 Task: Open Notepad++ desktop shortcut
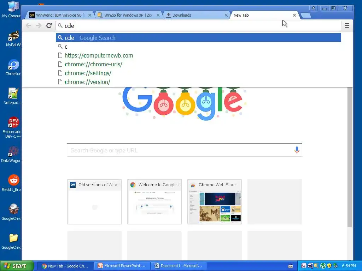(12, 96)
